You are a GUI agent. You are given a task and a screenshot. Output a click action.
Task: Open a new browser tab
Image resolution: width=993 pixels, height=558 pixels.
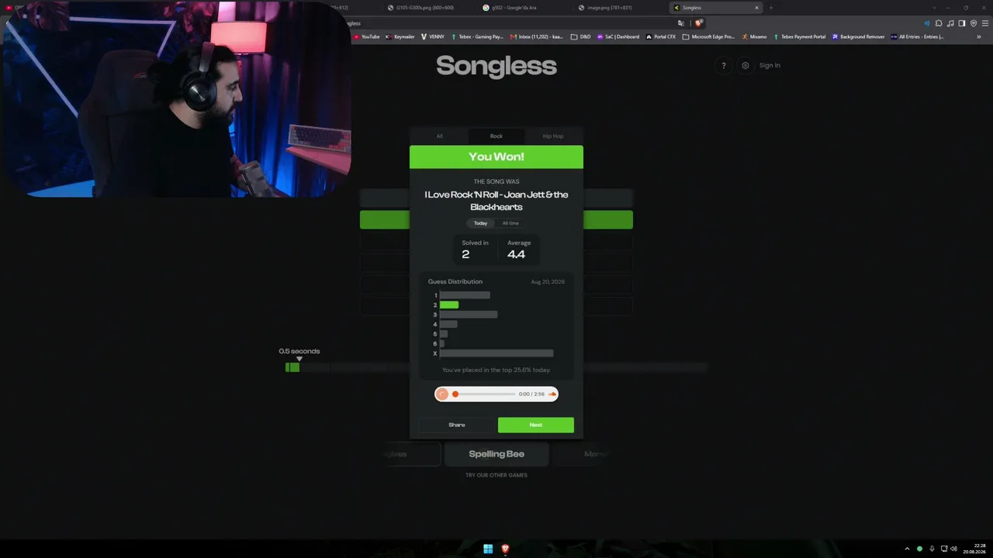coord(770,8)
